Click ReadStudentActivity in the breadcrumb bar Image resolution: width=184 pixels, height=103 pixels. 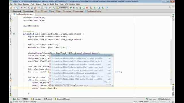(93, 11)
